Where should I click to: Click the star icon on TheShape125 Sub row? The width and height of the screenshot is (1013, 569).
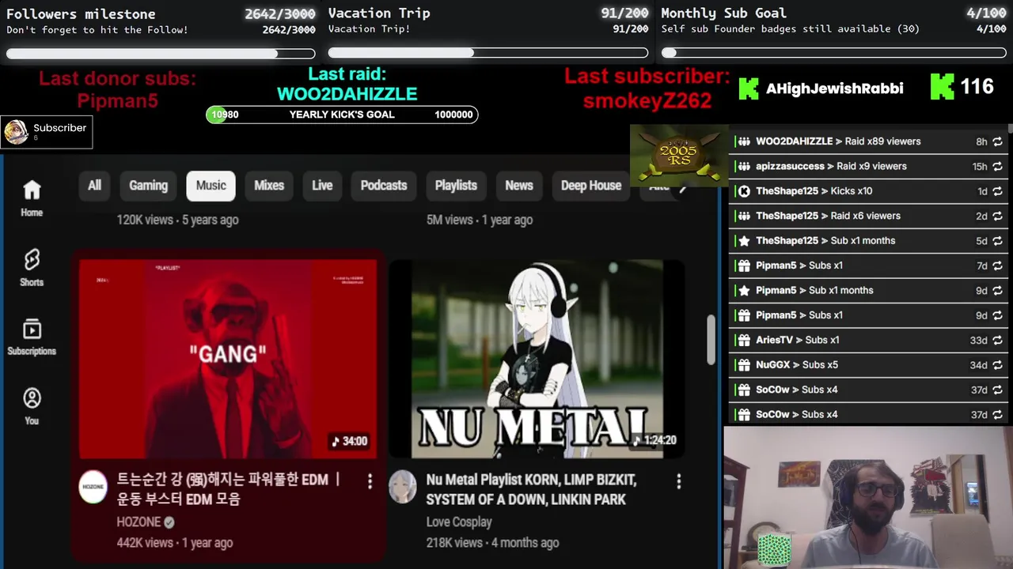743,241
